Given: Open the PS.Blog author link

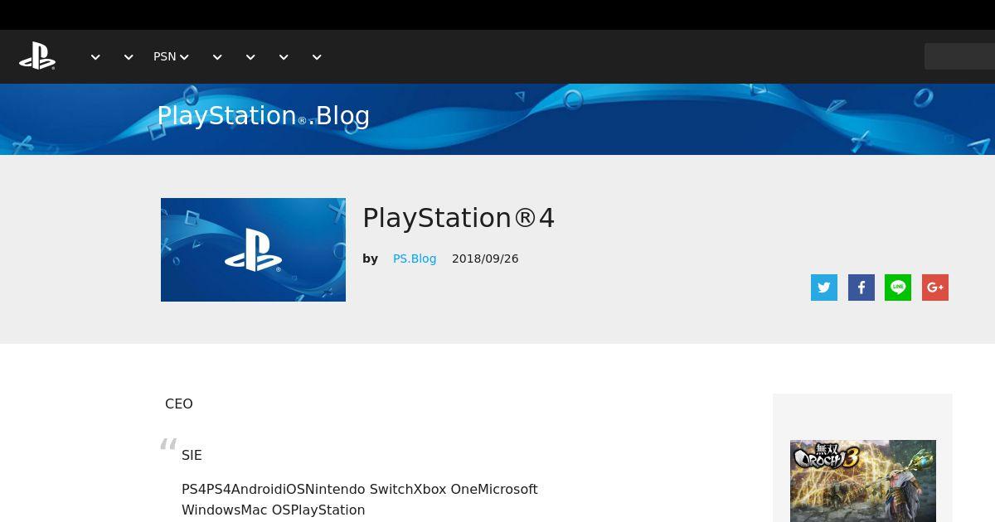Looking at the screenshot, I should click(x=415, y=259).
